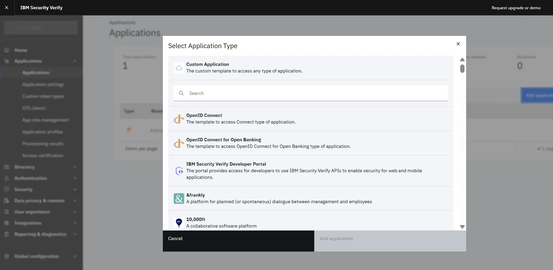Click the Security shield icon in the sidebar
This screenshot has width=553, height=270.
pyautogui.click(x=7, y=189)
